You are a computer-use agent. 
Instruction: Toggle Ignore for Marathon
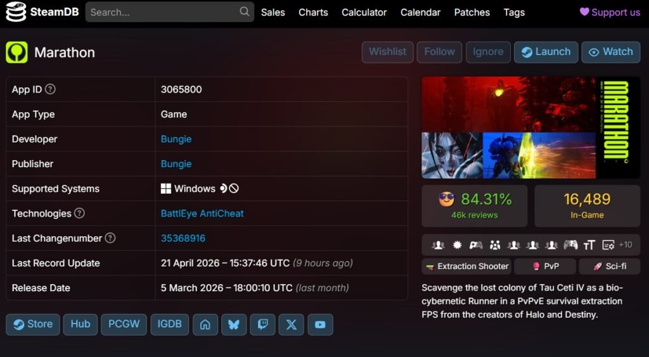(x=488, y=52)
